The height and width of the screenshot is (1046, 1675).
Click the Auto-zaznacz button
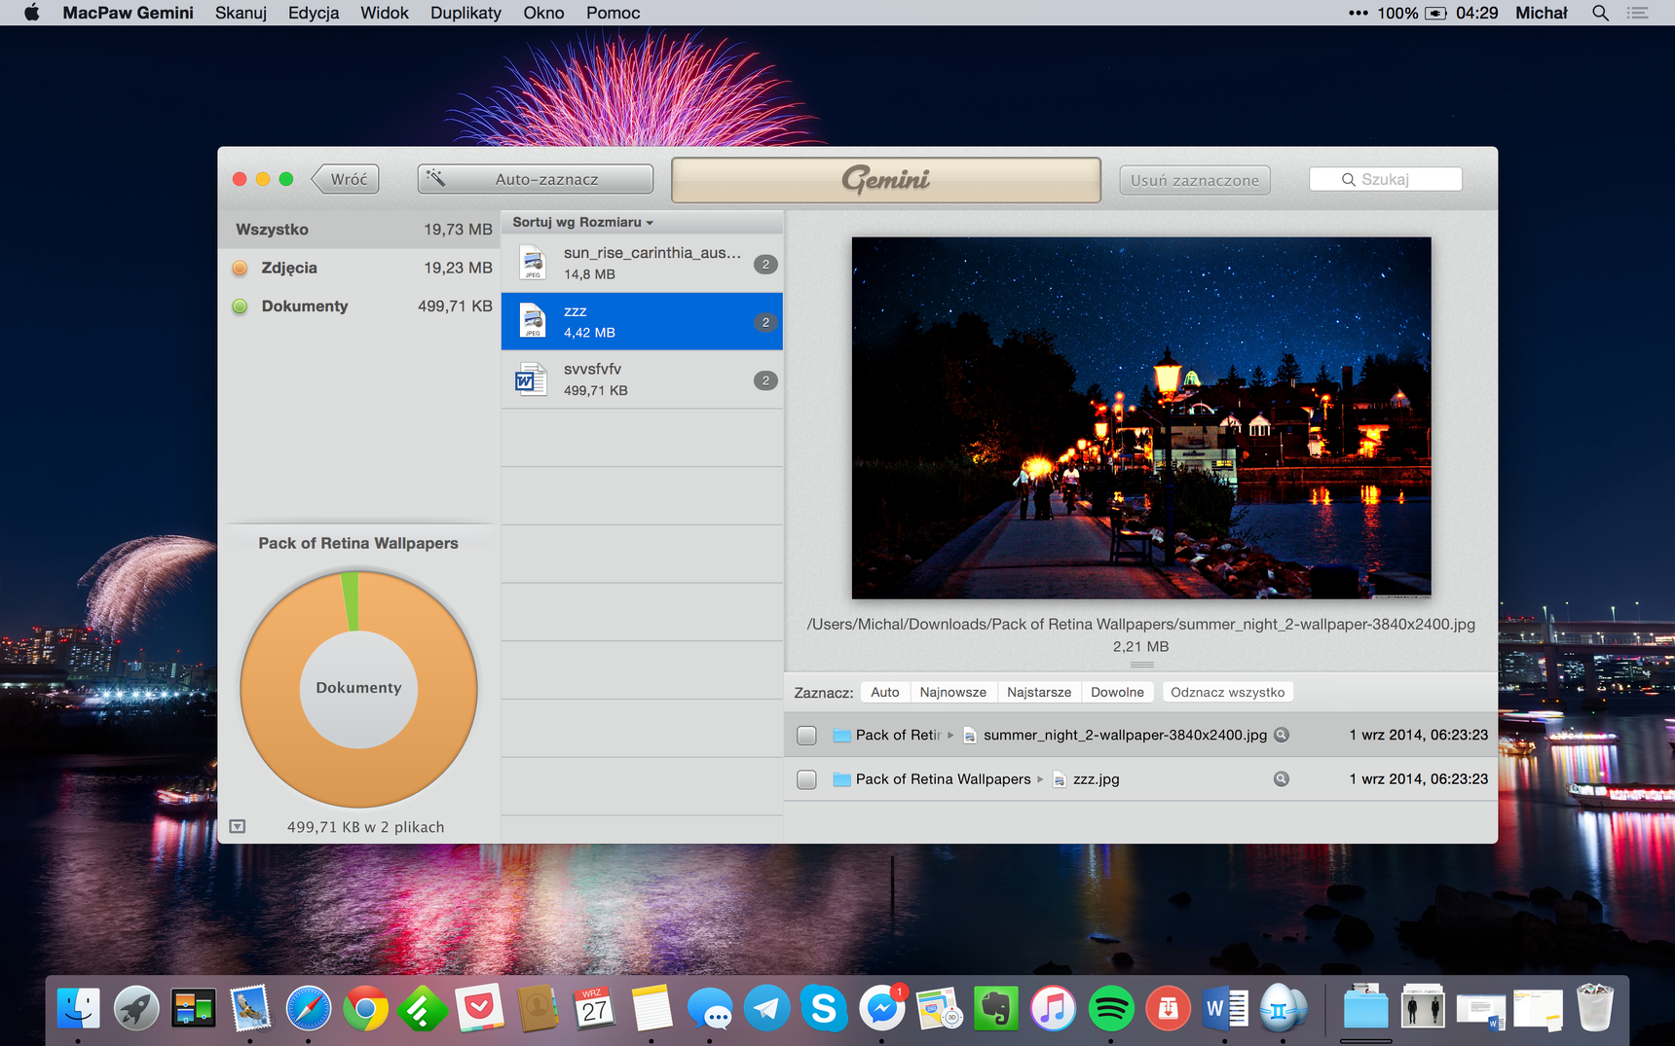[x=536, y=179]
